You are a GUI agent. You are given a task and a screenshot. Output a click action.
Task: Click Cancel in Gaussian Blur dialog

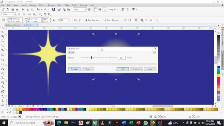point(136,69)
